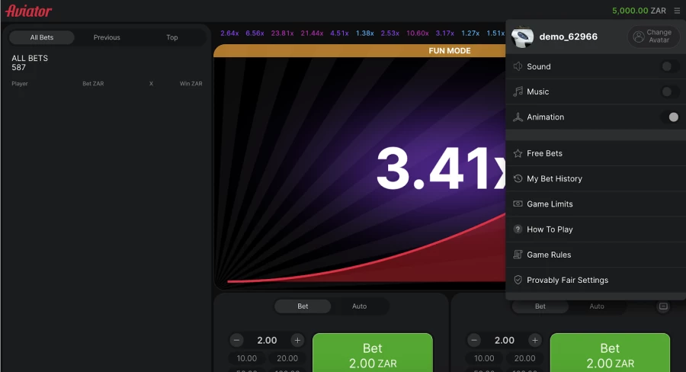
Task: Click the left green Bet button
Action: tap(372, 355)
